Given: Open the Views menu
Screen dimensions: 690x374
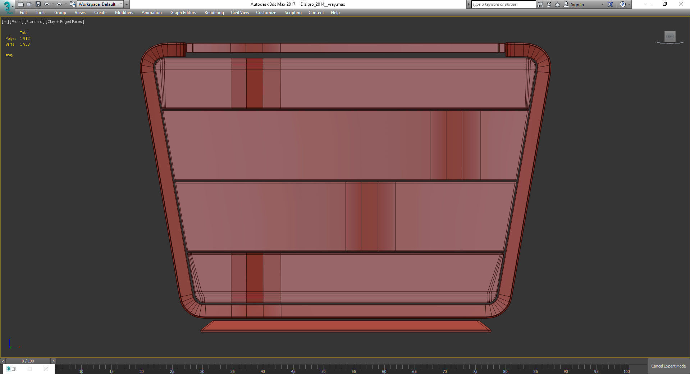Looking at the screenshot, I should click(80, 13).
